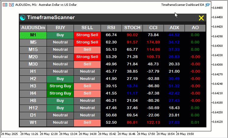Click STOCH value 18.74

tap(132, 86)
